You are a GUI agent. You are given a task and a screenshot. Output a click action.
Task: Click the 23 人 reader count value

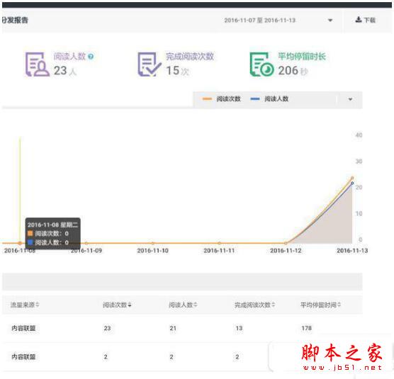[x=64, y=71]
